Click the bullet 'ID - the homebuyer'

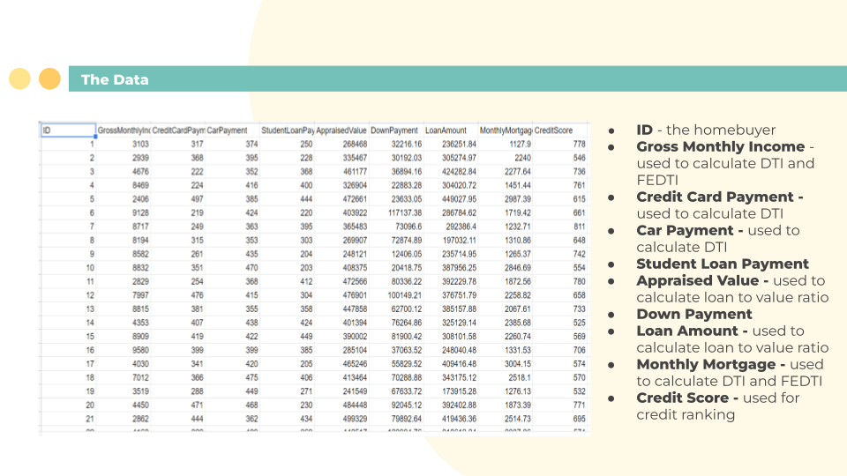point(706,130)
